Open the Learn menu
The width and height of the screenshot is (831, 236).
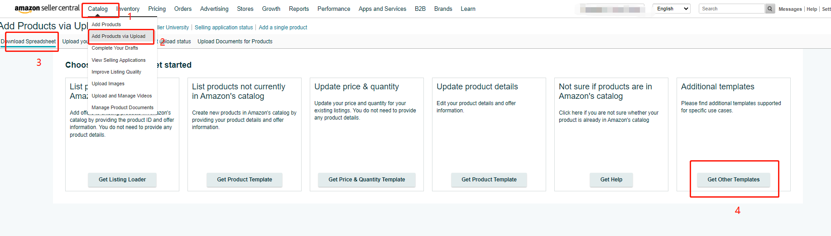(468, 9)
